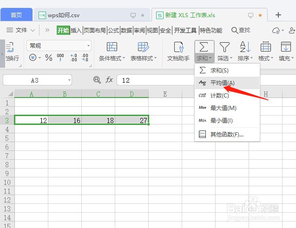Click the Sort (排序) A-Z icon
296x228 pixels.
pyautogui.click(x=245, y=47)
